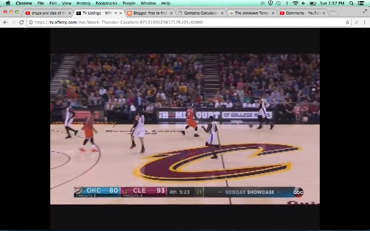The image size is (370, 231).
Task: Open the People menu
Action: (x=129, y=3)
